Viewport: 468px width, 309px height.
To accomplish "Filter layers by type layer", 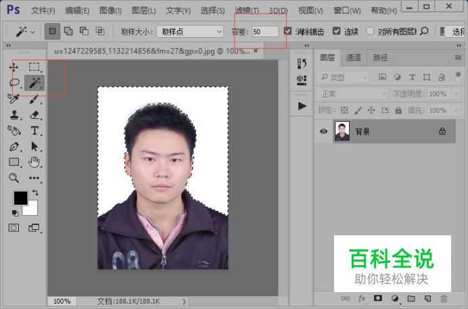I will [412, 77].
